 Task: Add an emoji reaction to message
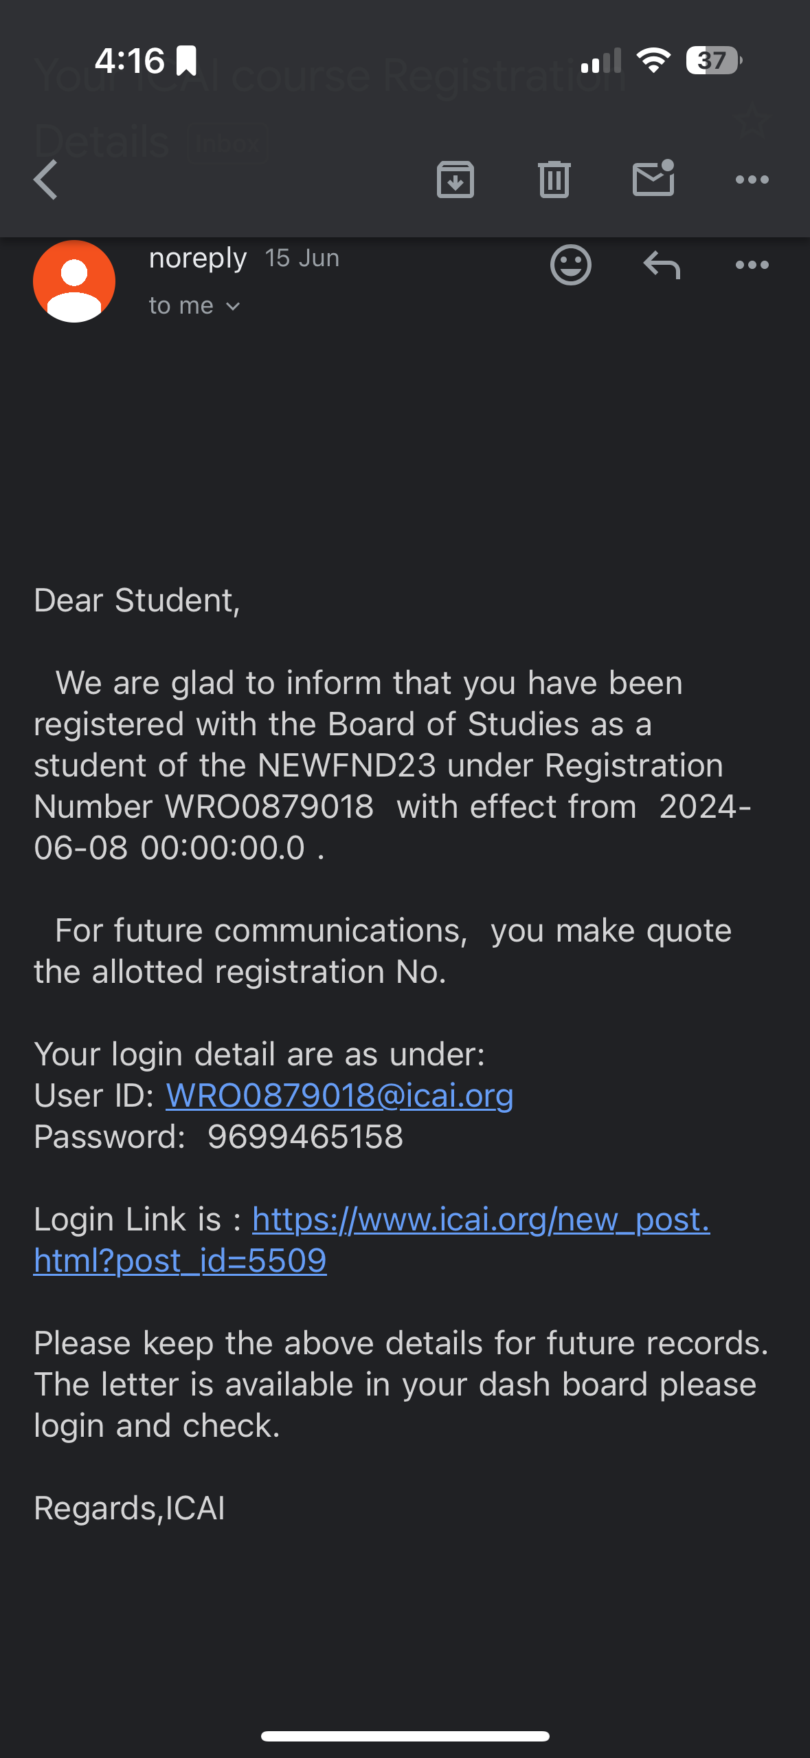pos(570,265)
